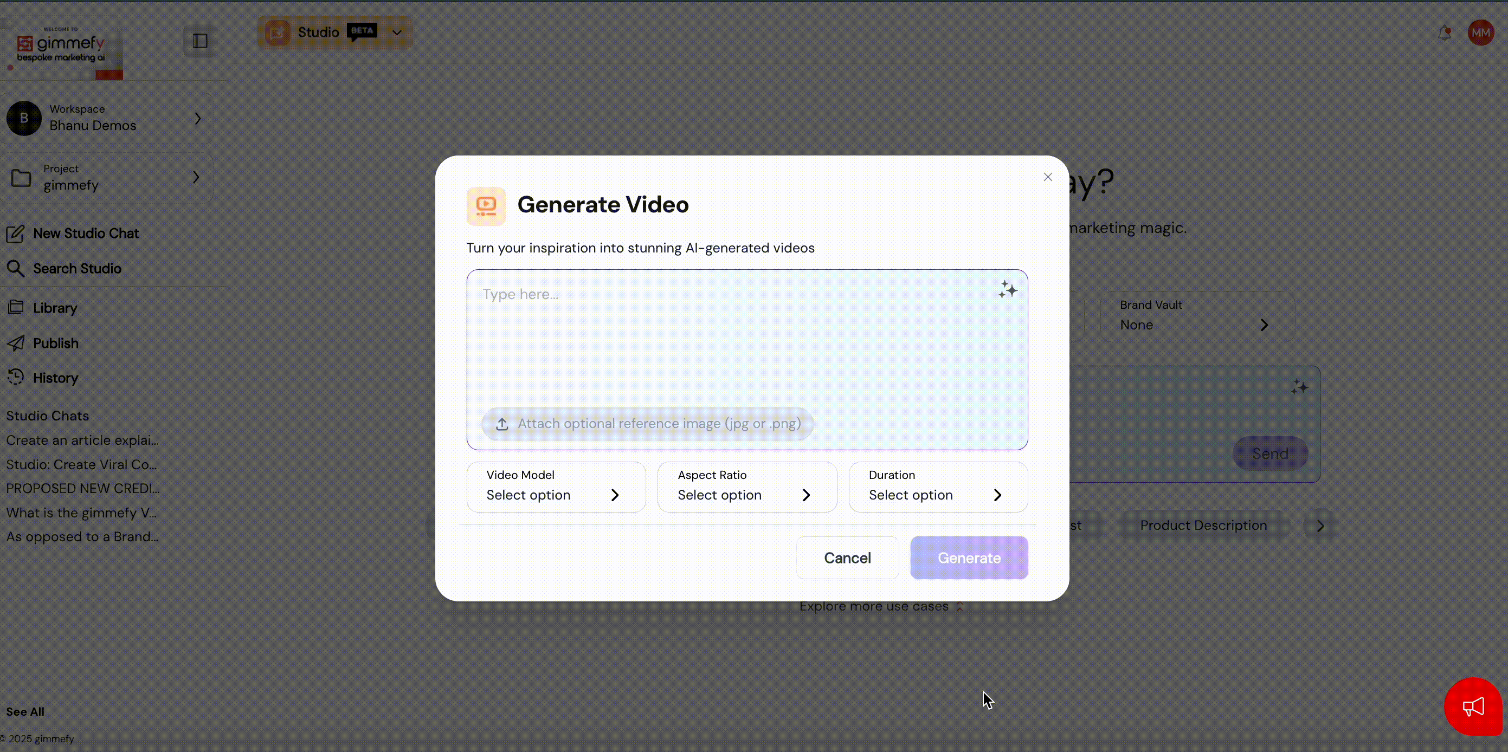Open the Duration option selector
The height and width of the screenshot is (752, 1508).
tap(938, 487)
